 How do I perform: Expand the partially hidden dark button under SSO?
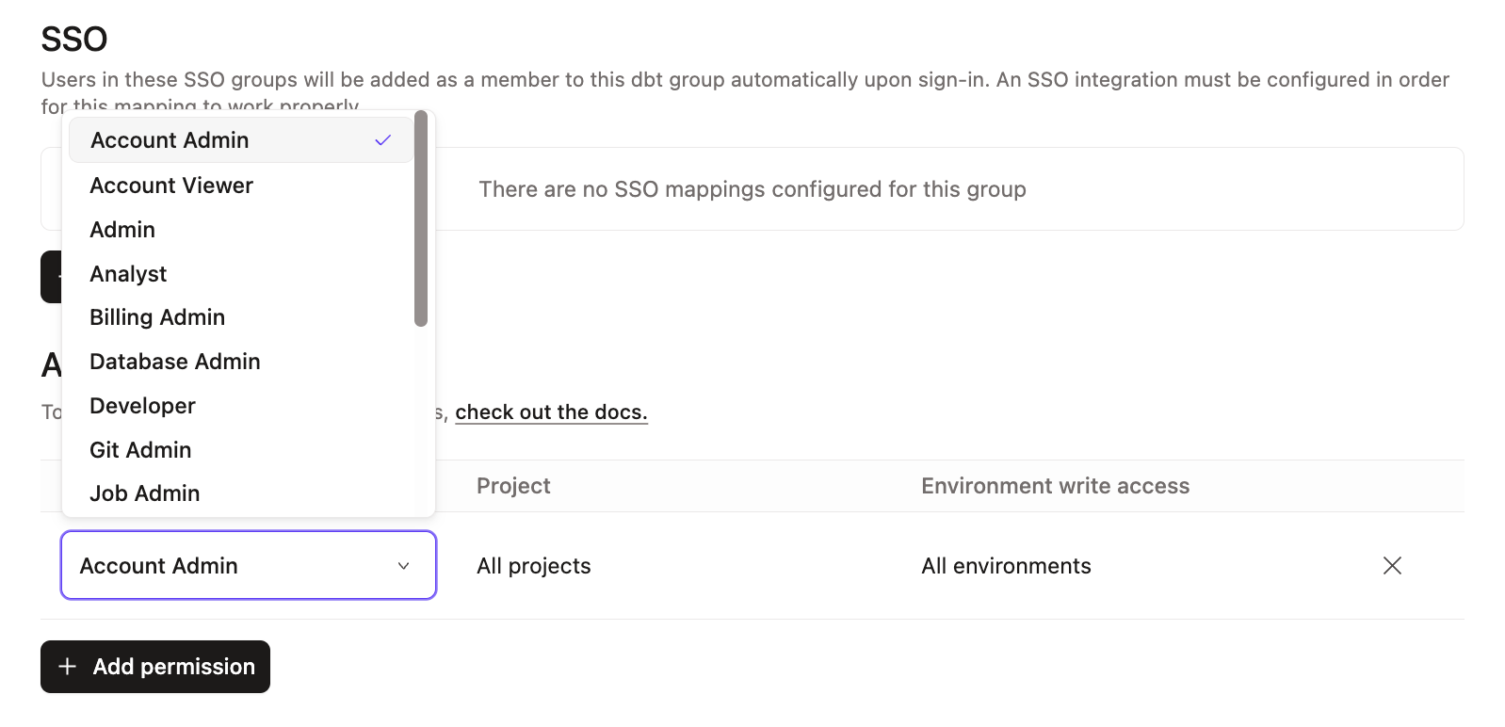click(x=52, y=276)
